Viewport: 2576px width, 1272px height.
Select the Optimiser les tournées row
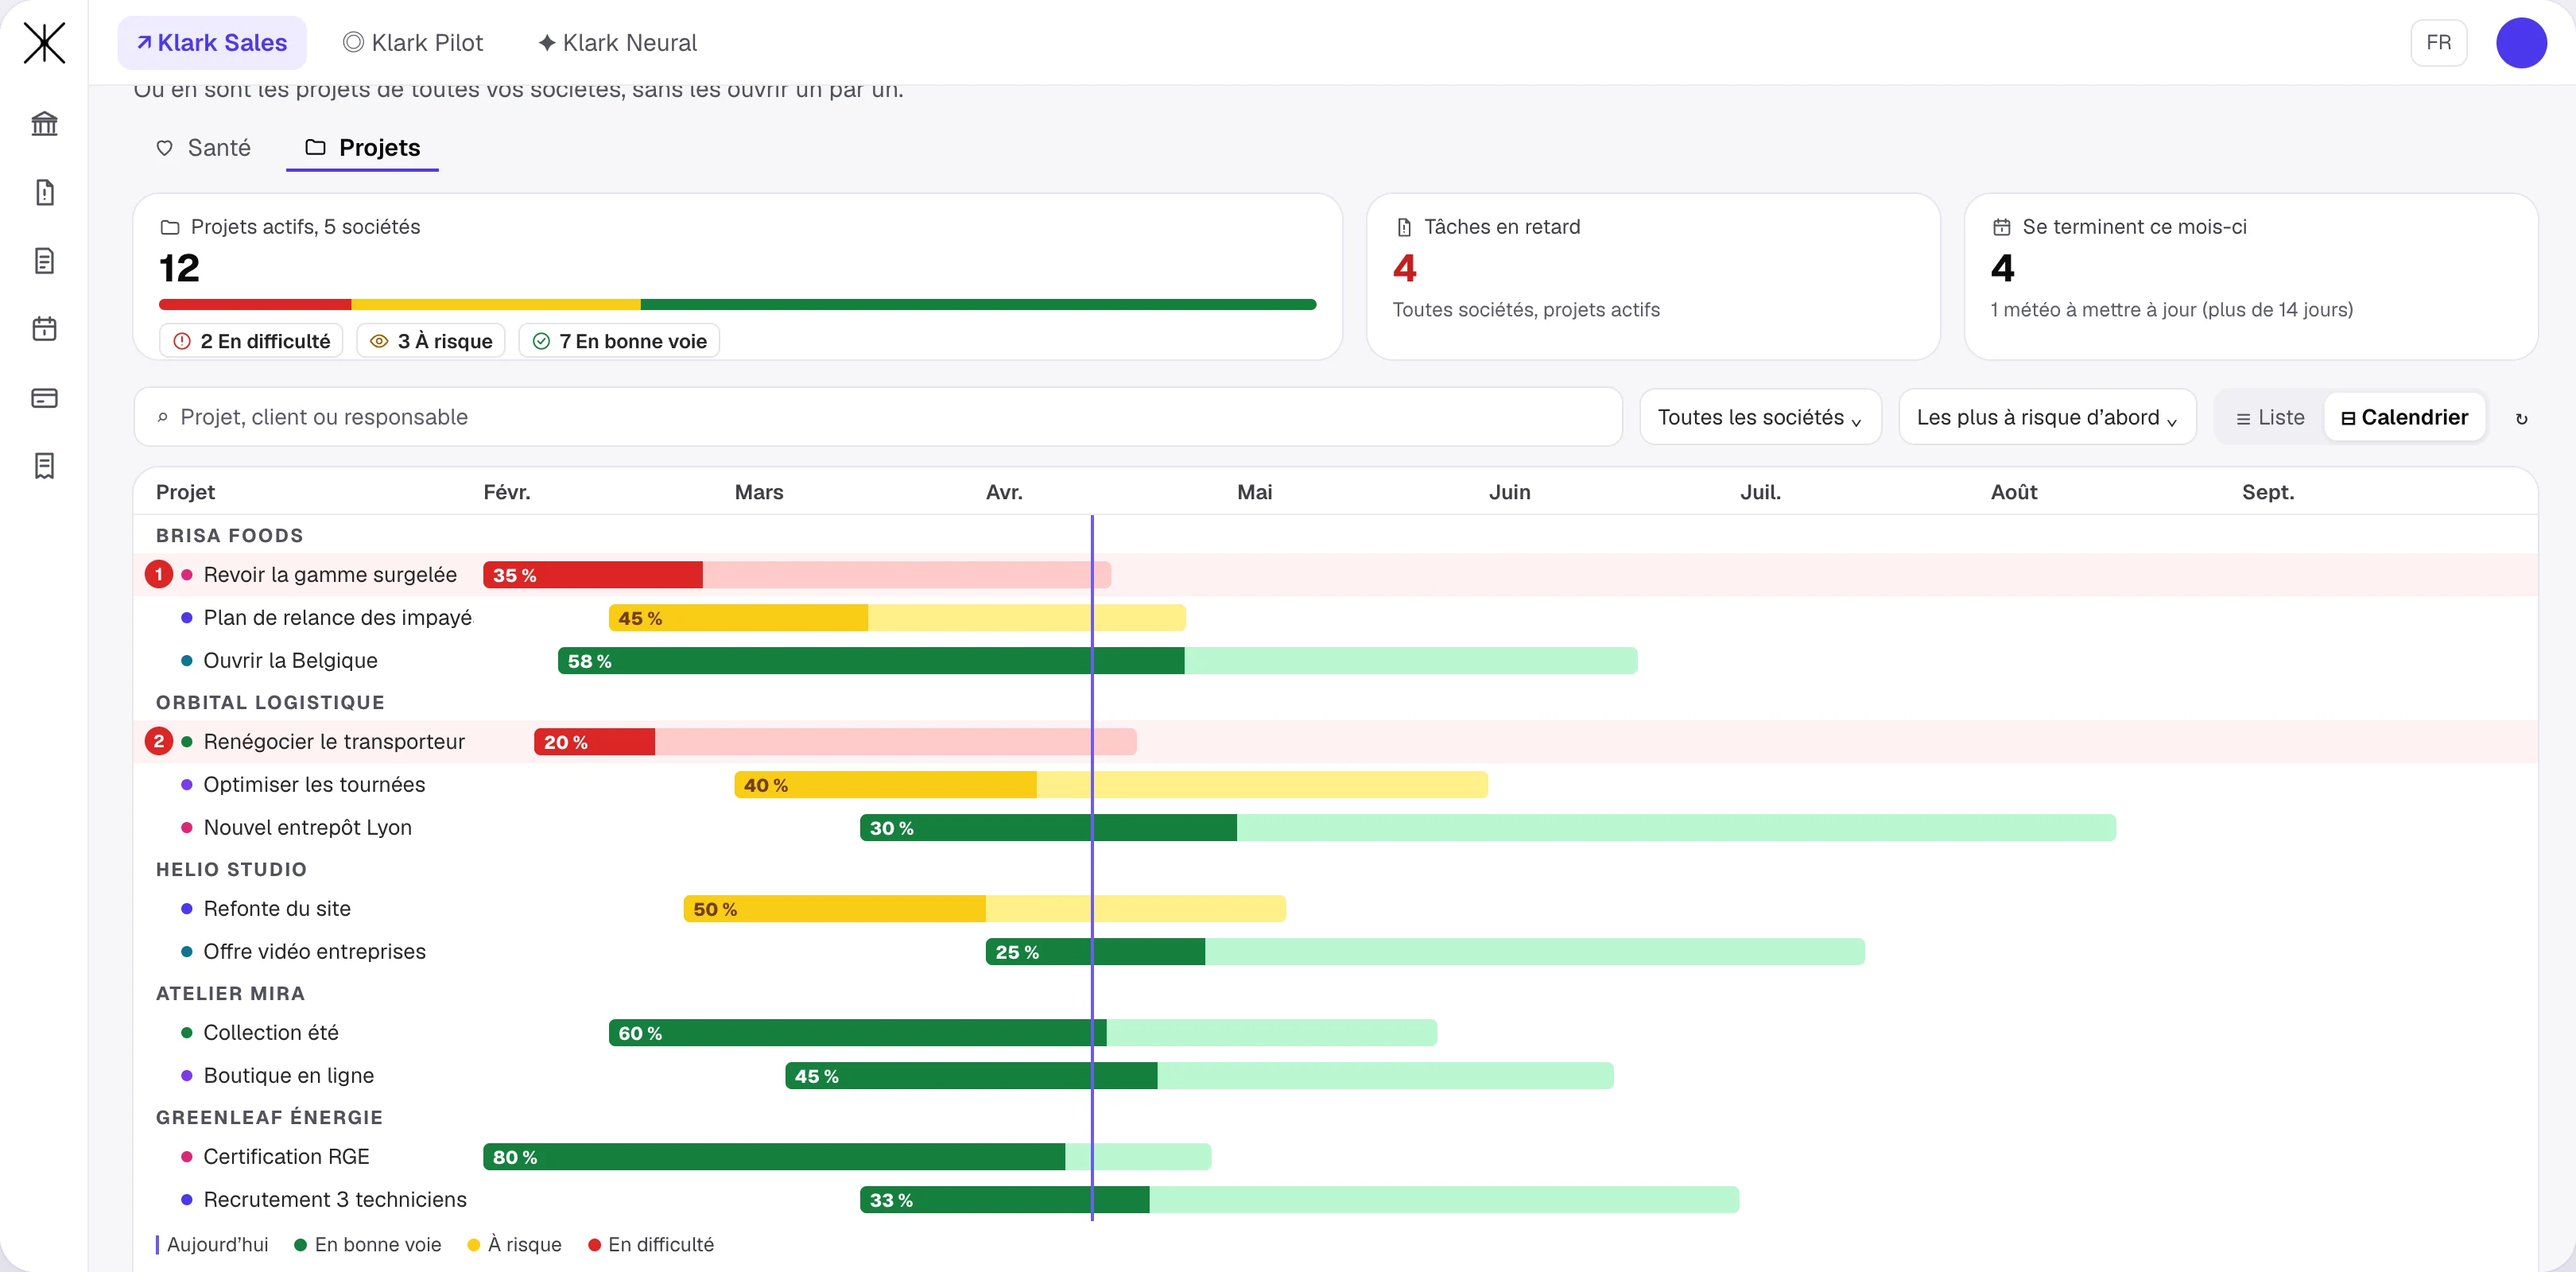1335,785
